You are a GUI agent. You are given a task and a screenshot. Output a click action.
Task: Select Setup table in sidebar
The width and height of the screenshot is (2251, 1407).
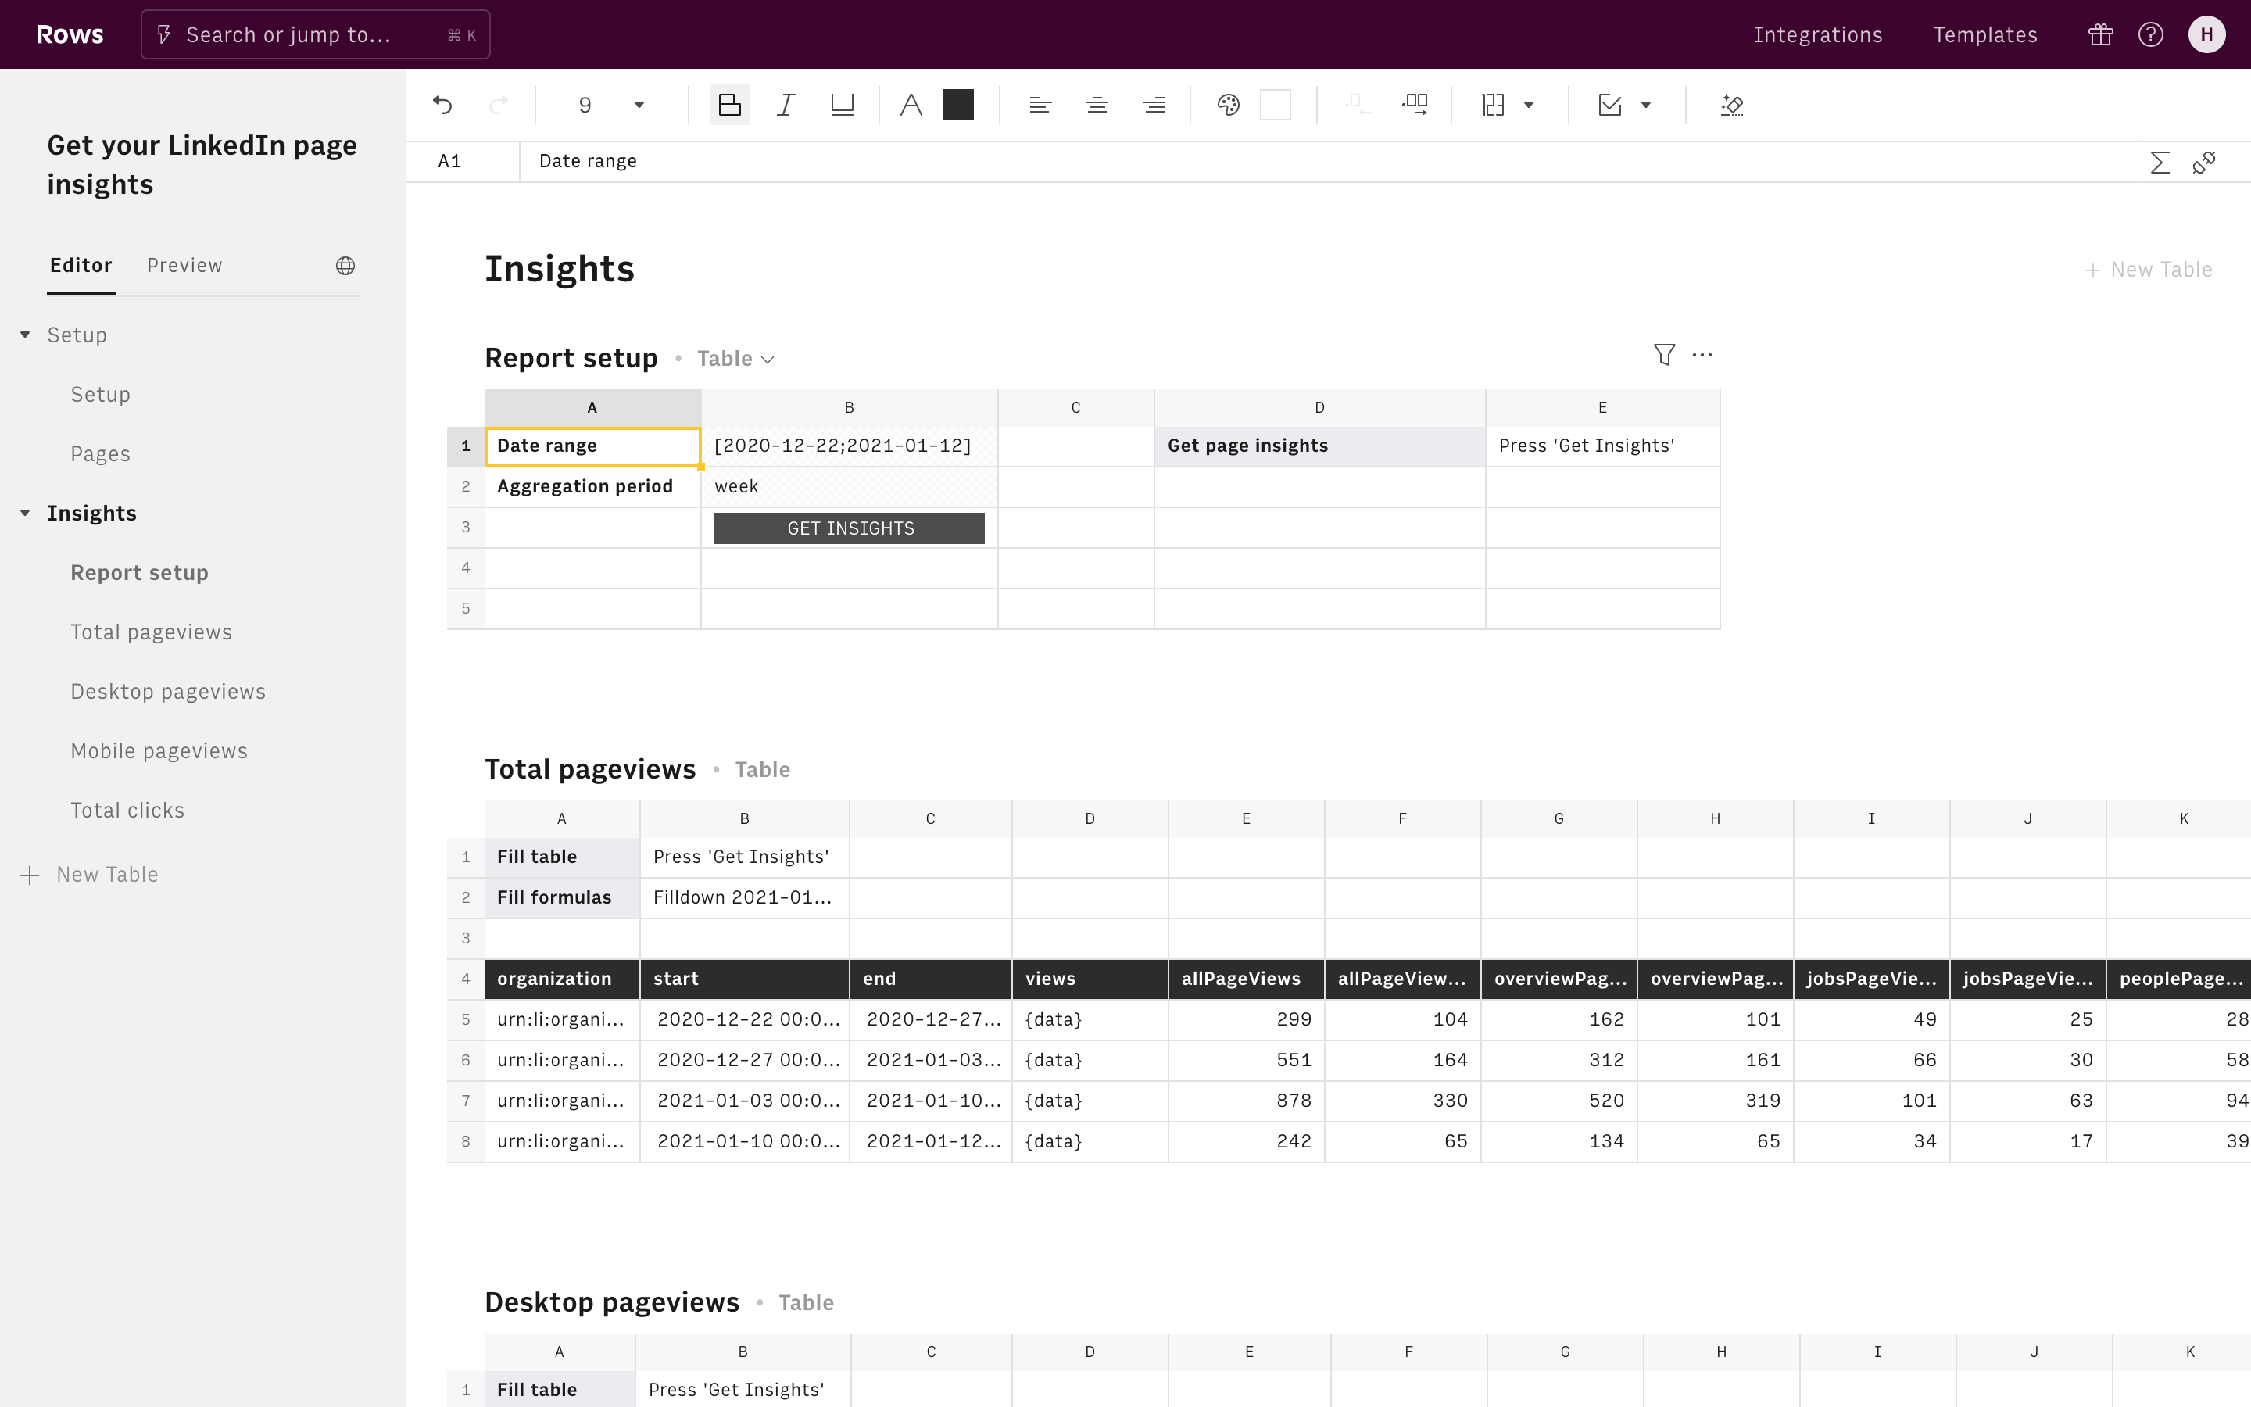pos(101,395)
